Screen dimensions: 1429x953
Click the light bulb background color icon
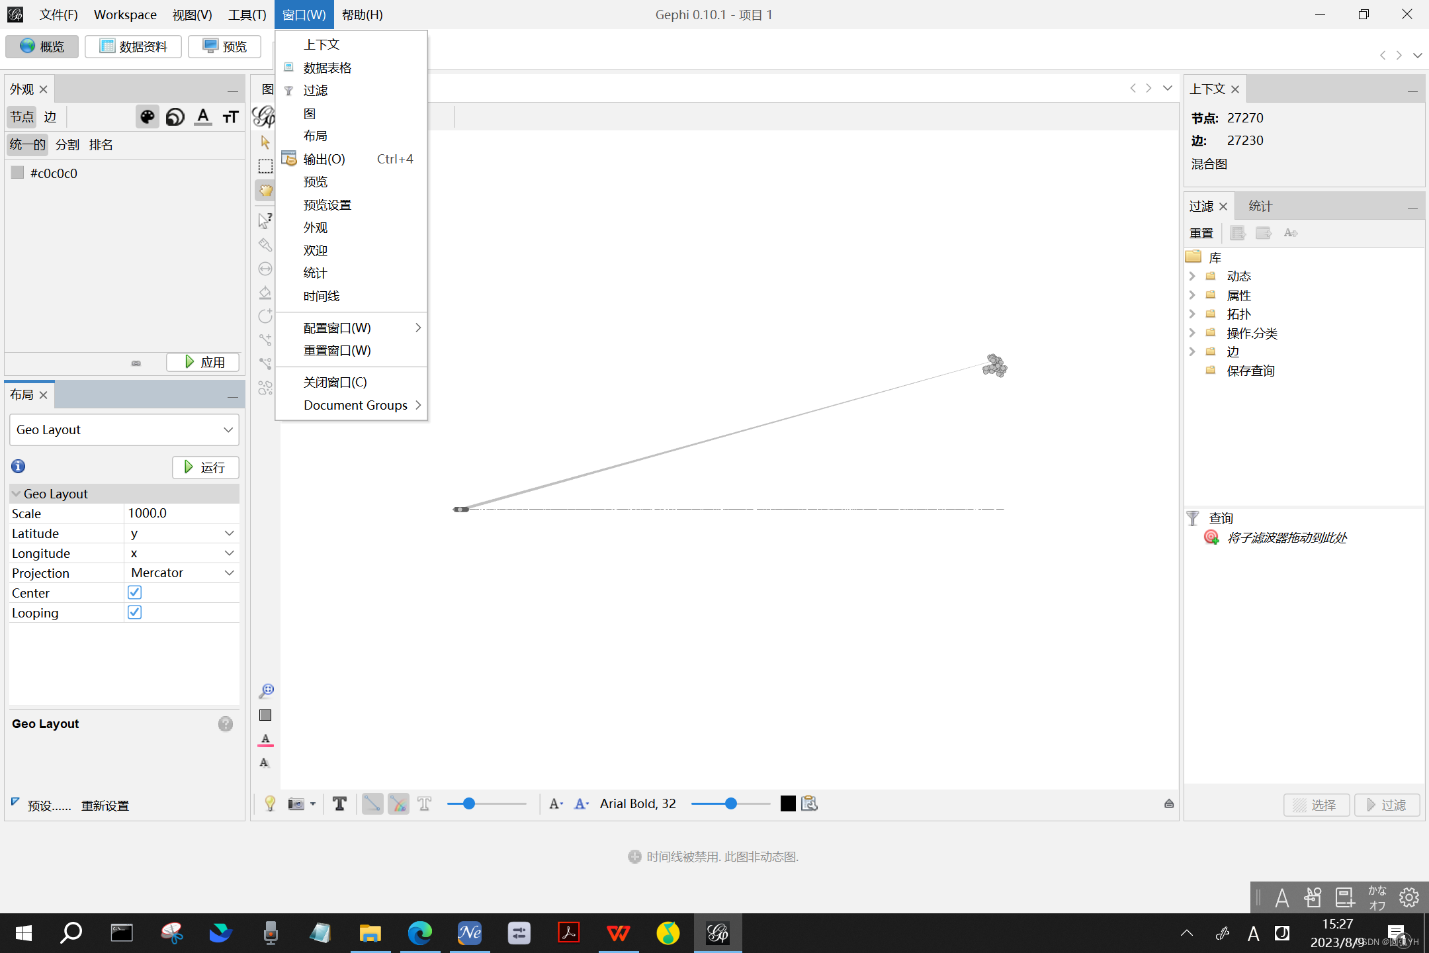[270, 803]
